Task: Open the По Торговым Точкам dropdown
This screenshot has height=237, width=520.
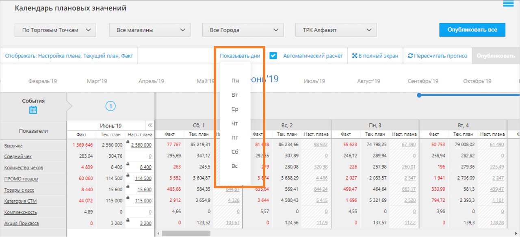Action: click(x=55, y=30)
